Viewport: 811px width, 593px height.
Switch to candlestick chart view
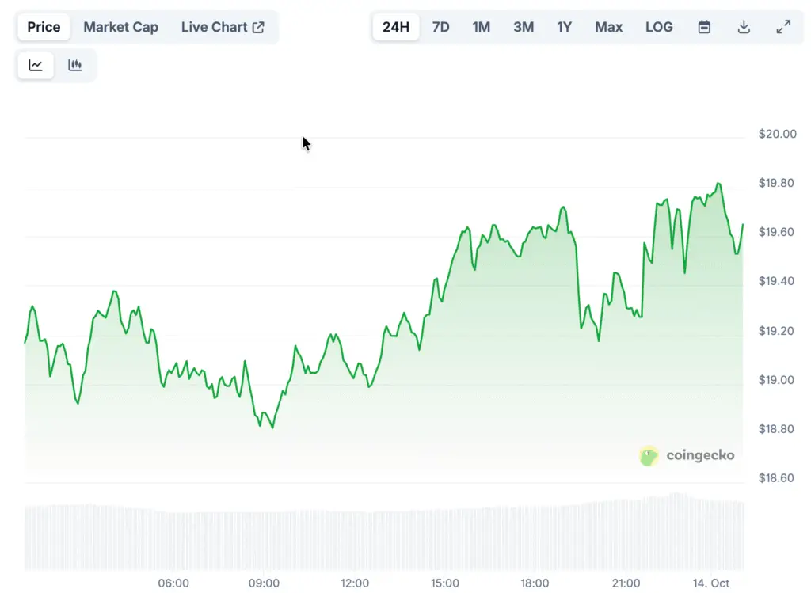(x=75, y=66)
